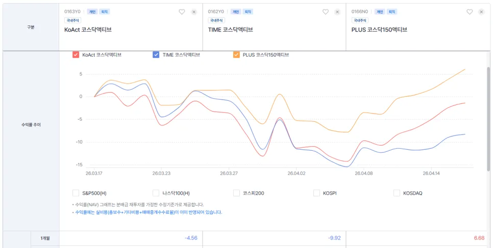Click chart date label 26.03.23
Image resolution: width=493 pixels, height=248 pixels.
[161, 173]
